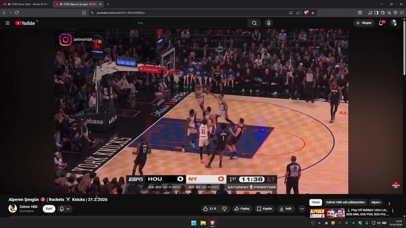Click the search magnifier button

tap(254, 23)
